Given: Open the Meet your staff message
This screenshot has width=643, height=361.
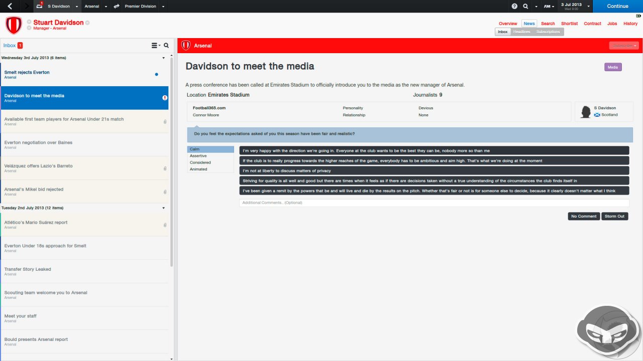Looking at the screenshot, I should (x=84, y=318).
